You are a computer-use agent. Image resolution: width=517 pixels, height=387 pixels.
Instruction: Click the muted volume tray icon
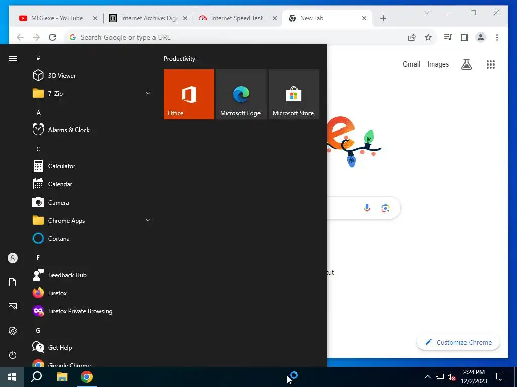pyautogui.click(x=452, y=377)
